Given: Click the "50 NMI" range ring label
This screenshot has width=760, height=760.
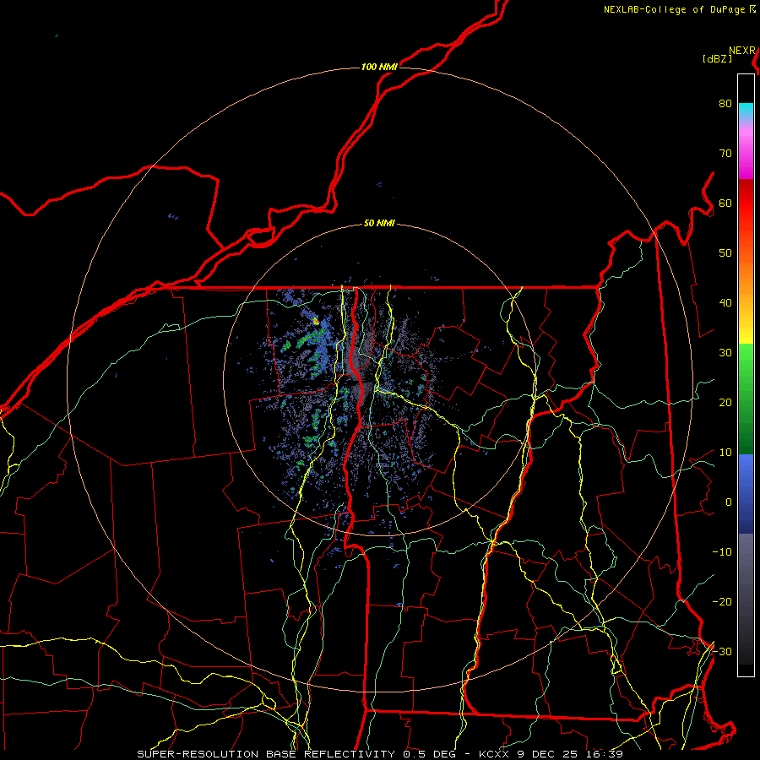Looking at the screenshot, I should tap(379, 224).
